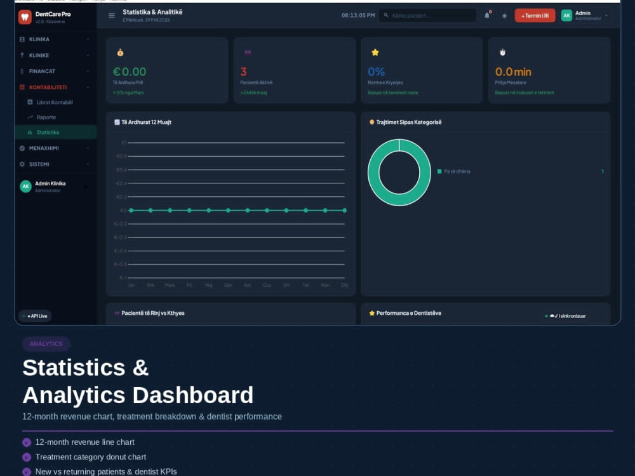Toggle the Pa të dhëna legend swatch
The image size is (635, 476).
pyautogui.click(x=439, y=171)
